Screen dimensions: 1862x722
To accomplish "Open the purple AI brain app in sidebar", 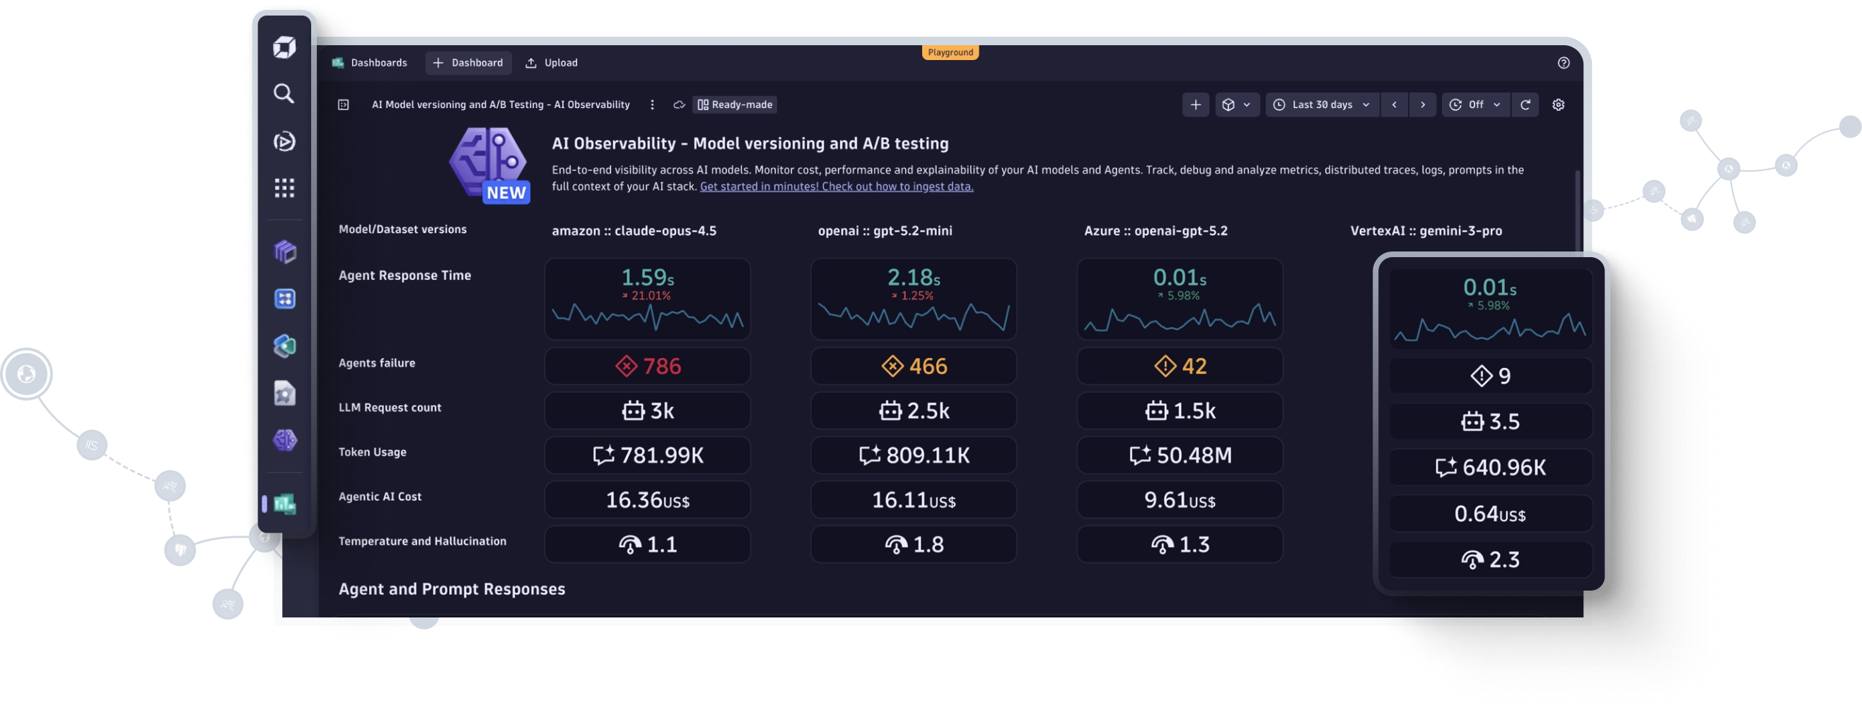I will pyautogui.click(x=285, y=440).
